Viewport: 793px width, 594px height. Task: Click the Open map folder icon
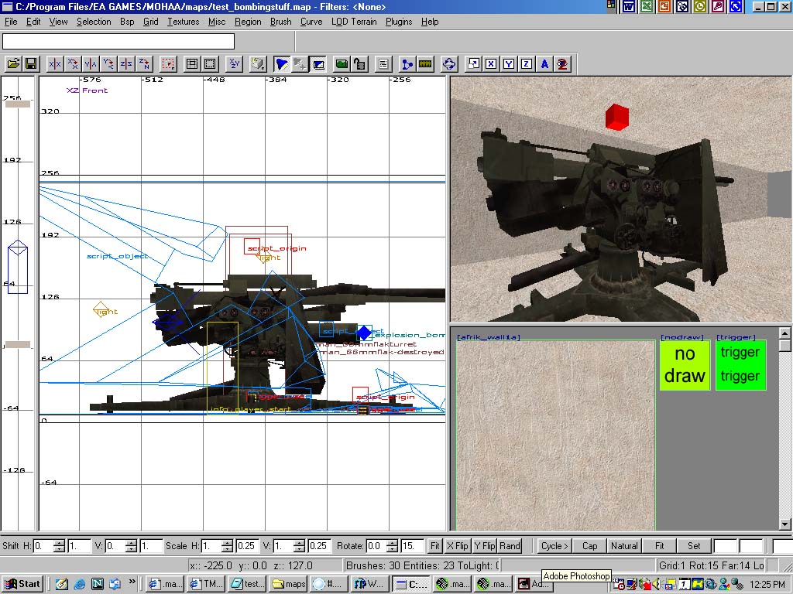coord(14,64)
